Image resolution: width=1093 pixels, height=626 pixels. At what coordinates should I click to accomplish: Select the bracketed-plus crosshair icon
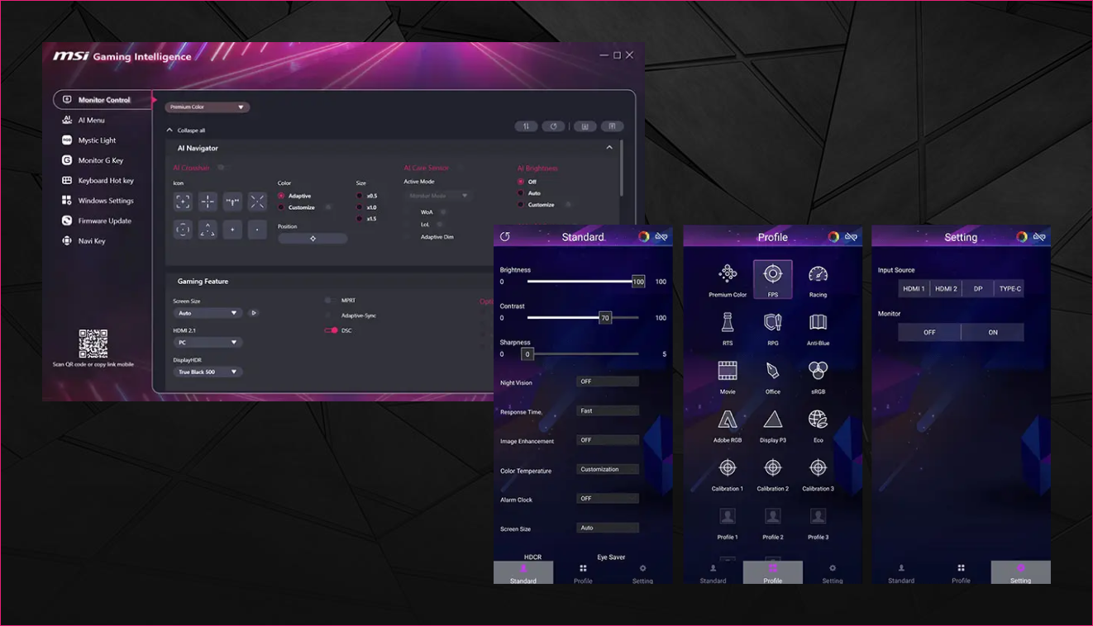tap(183, 202)
